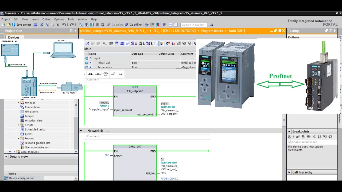Select the Devices tab in Project tree
The height and width of the screenshot is (192, 342).
point(14,37)
